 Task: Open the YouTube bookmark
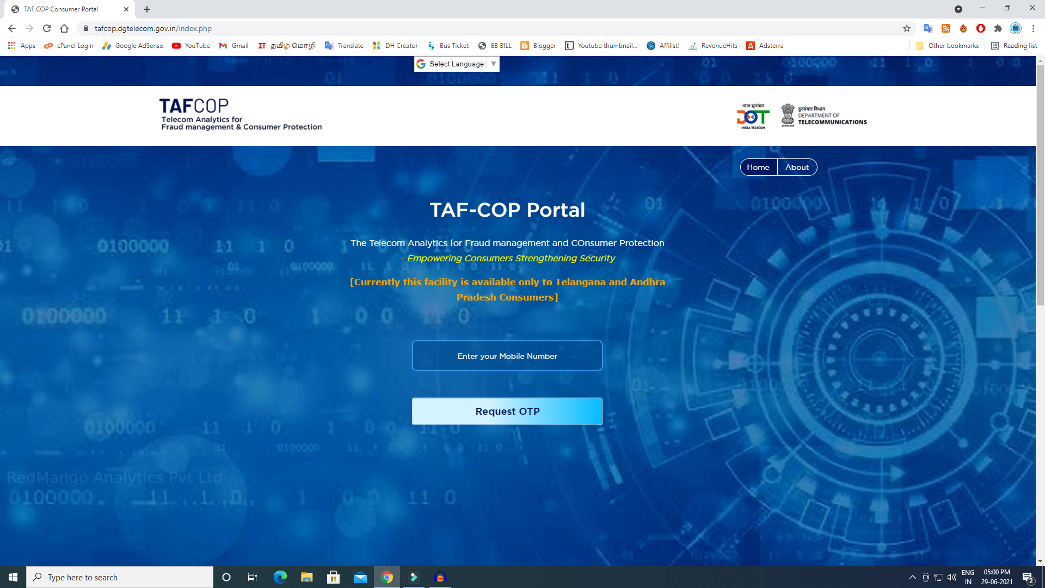point(191,46)
